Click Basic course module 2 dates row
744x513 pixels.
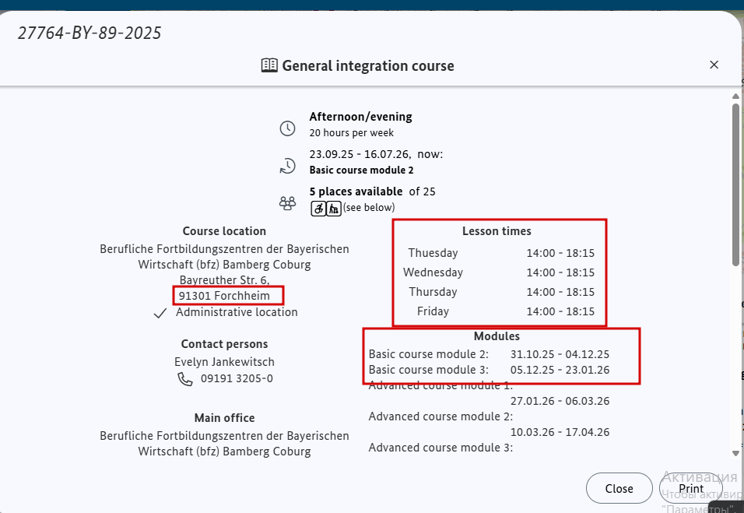pos(489,354)
